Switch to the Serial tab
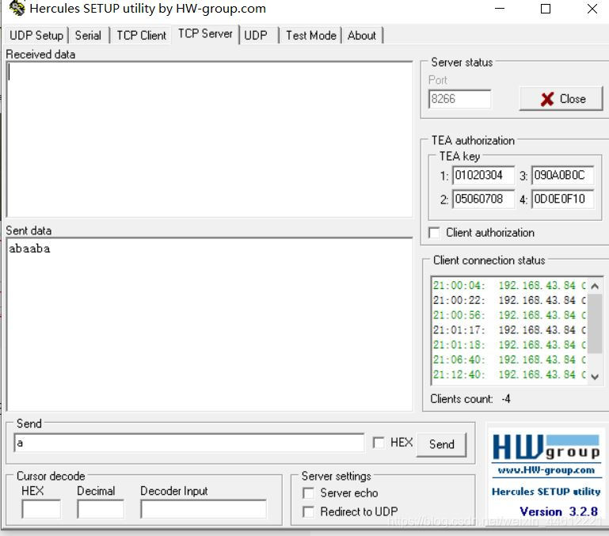This screenshot has height=536, width=609. coord(88,36)
